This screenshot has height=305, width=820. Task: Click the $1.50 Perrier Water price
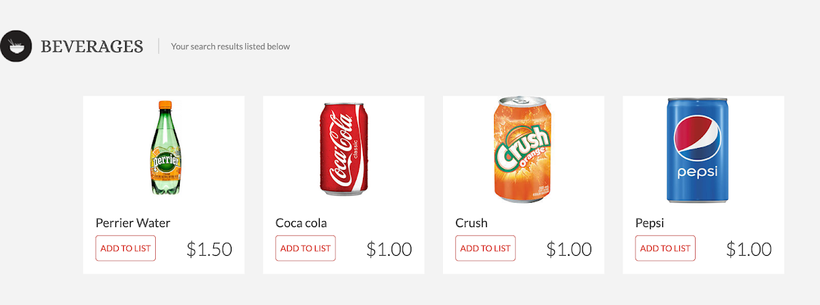tap(209, 249)
